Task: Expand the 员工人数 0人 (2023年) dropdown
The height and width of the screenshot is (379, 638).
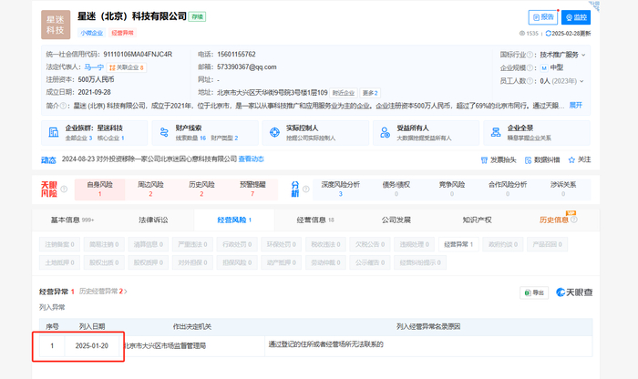Action: click(581, 81)
